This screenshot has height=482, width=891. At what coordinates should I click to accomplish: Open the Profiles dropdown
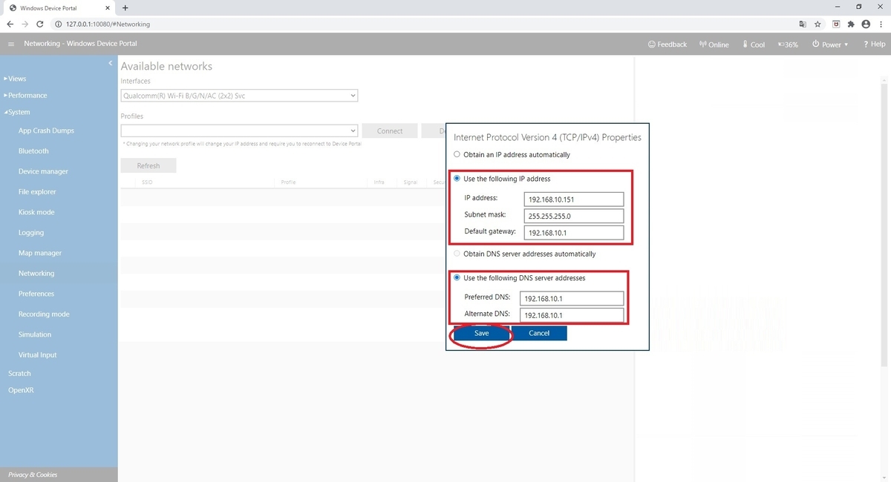pos(239,131)
